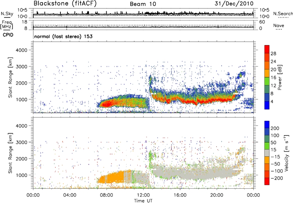Click the "Nave" legend label
Image resolution: width=293 pixels, height=203 pixels.
(x=279, y=25)
